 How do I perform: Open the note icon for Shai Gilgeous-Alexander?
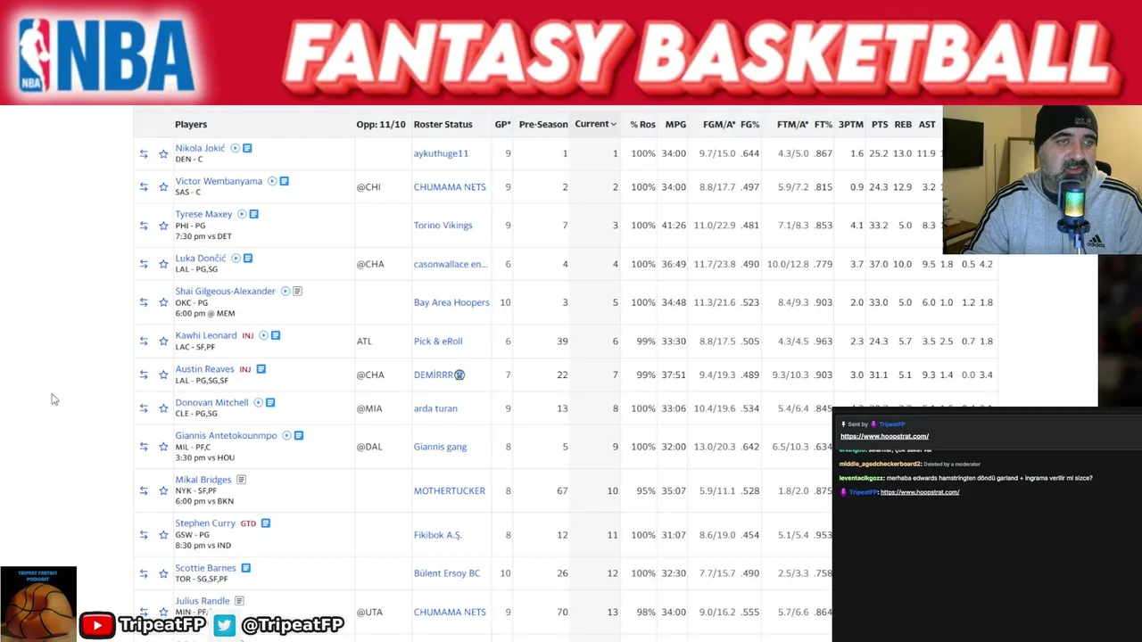[297, 292]
